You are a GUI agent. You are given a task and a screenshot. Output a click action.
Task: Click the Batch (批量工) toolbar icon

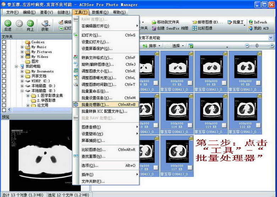pos(229,22)
